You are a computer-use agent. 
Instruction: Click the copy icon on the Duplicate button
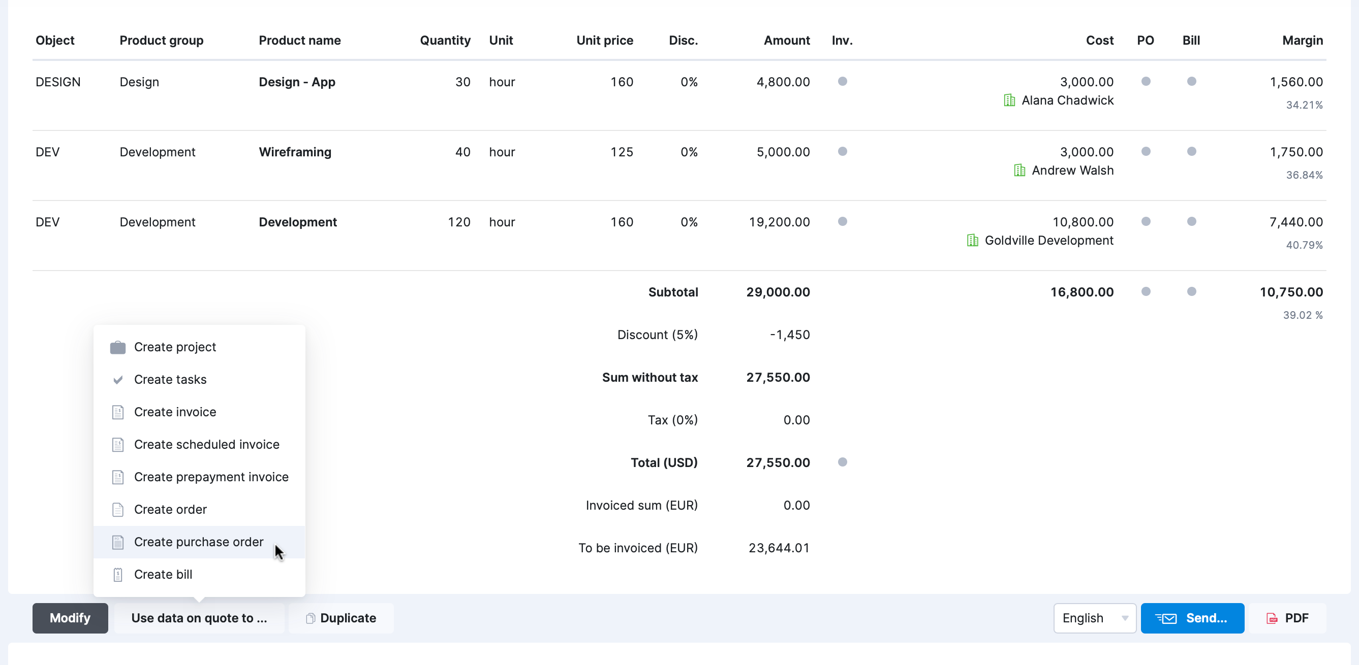[311, 618]
